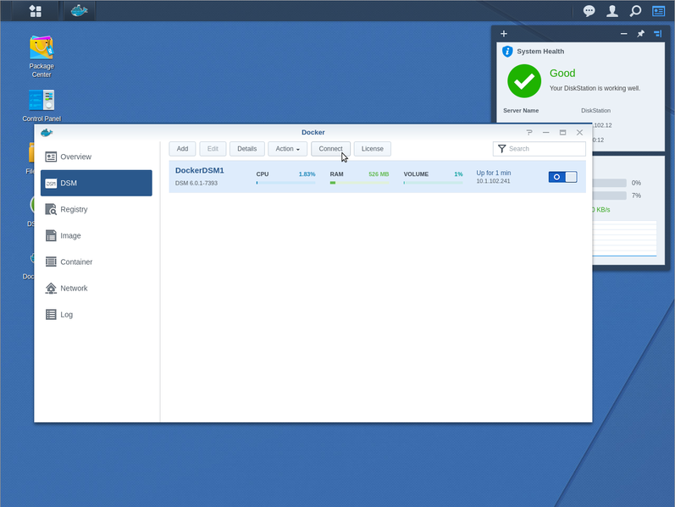Click the System Health shield info icon
The height and width of the screenshot is (507, 675).
507,52
